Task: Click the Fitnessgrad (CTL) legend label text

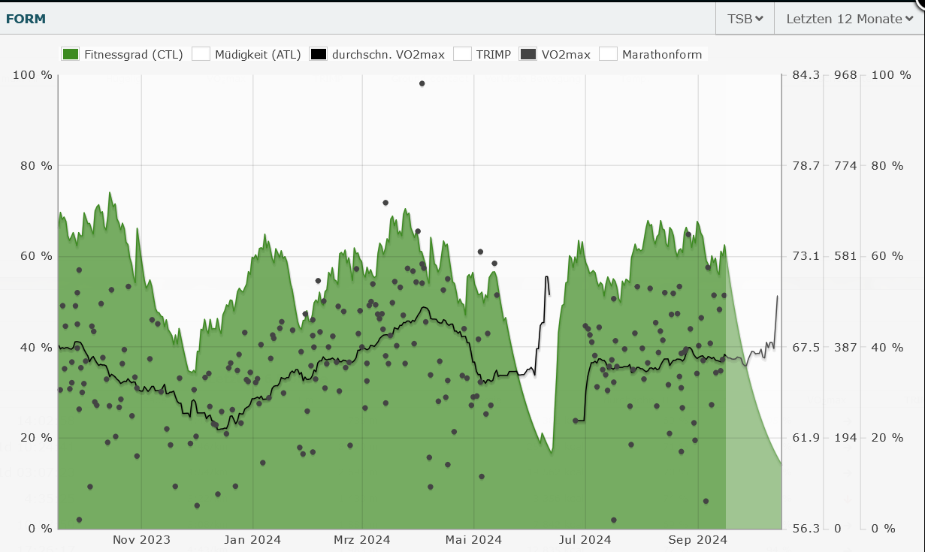Action: (x=133, y=54)
